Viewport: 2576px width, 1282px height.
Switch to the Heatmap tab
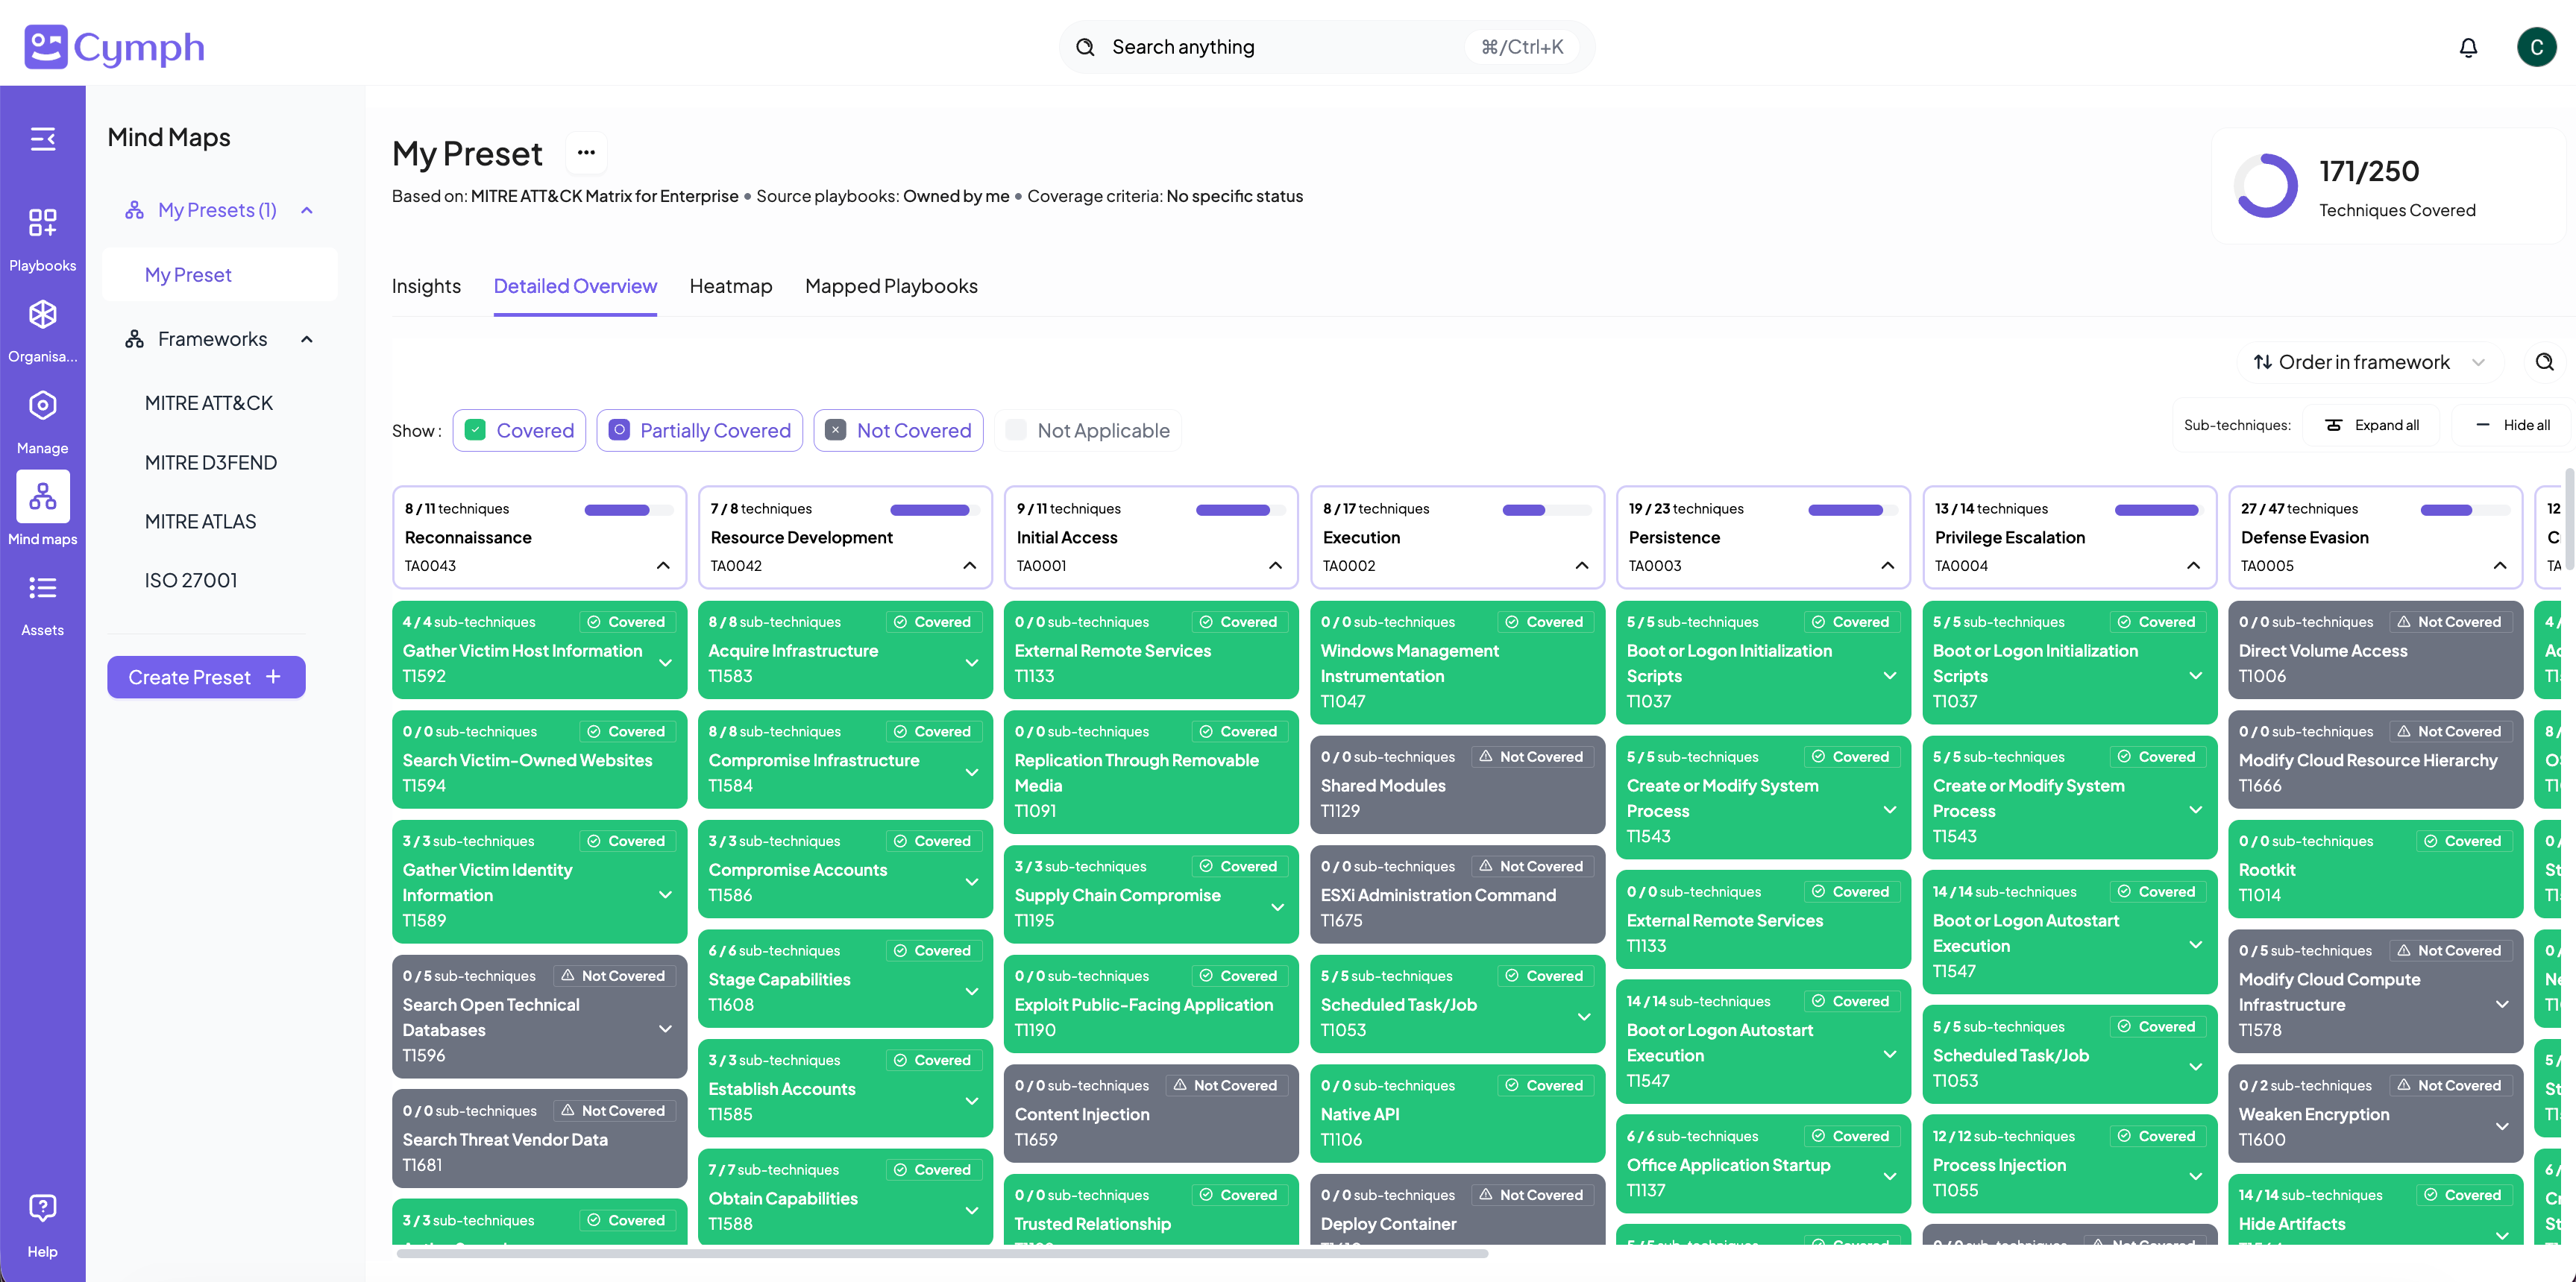click(x=730, y=287)
